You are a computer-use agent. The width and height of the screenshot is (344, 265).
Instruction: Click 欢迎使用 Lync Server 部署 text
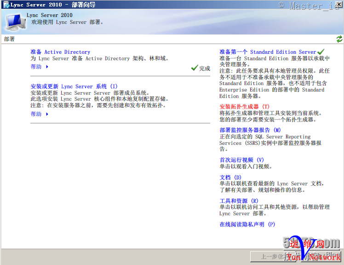click(x=67, y=22)
